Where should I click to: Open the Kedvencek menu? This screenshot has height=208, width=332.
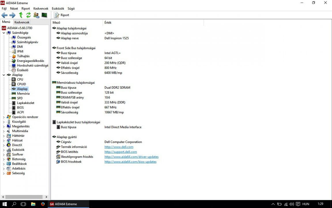pyautogui.click(x=41, y=8)
